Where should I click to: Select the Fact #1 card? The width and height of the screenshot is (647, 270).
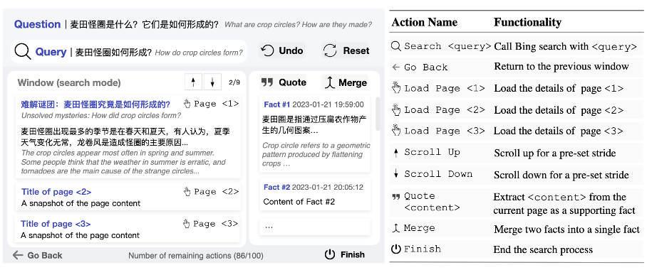(315, 134)
